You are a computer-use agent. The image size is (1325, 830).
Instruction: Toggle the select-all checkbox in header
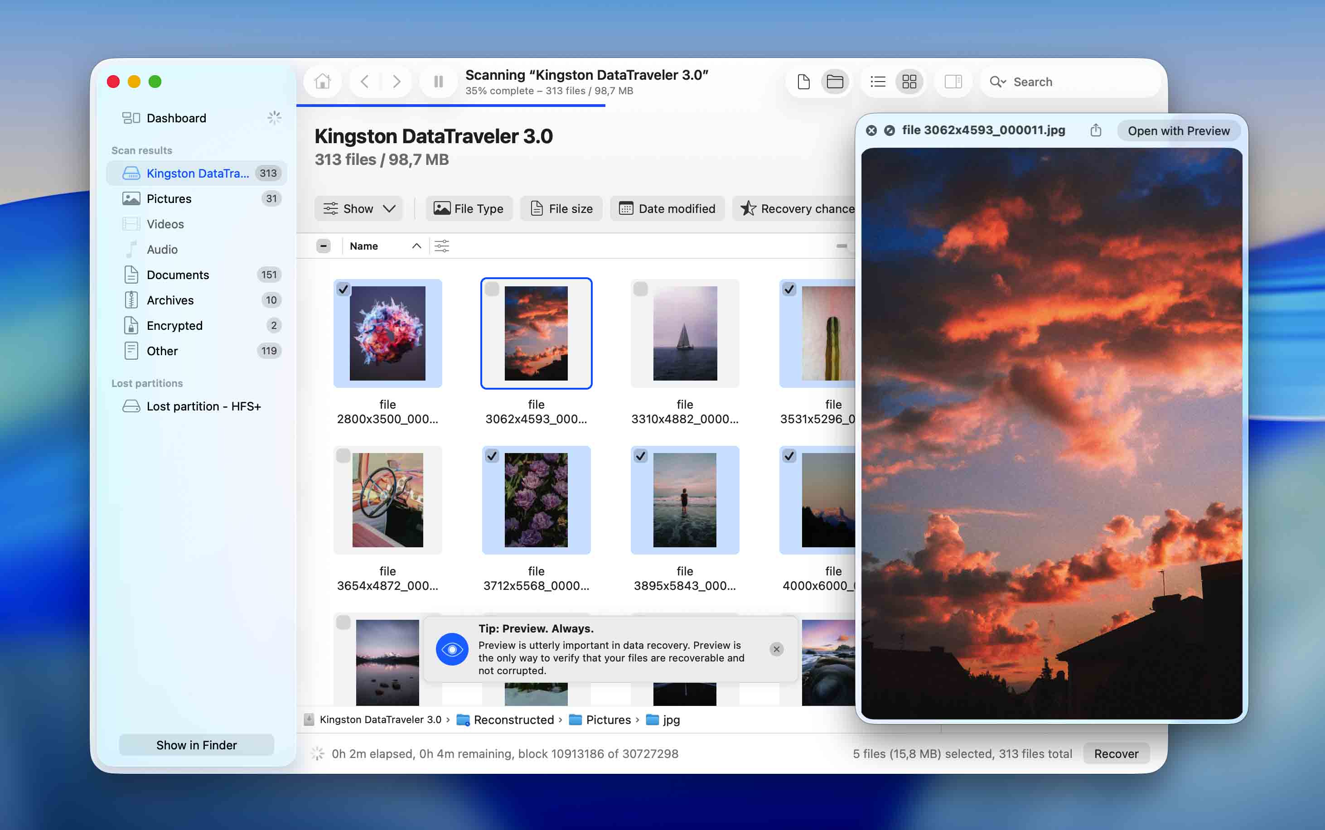[323, 246]
